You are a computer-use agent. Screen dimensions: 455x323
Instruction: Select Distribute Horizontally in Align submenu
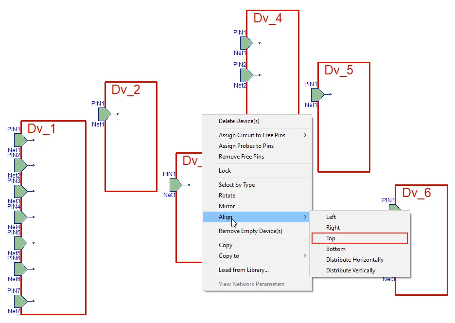tap(354, 260)
